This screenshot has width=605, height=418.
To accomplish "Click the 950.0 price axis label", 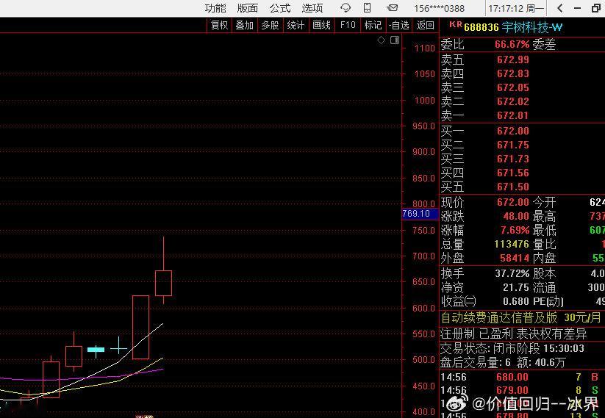I will click(x=423, y=126).
